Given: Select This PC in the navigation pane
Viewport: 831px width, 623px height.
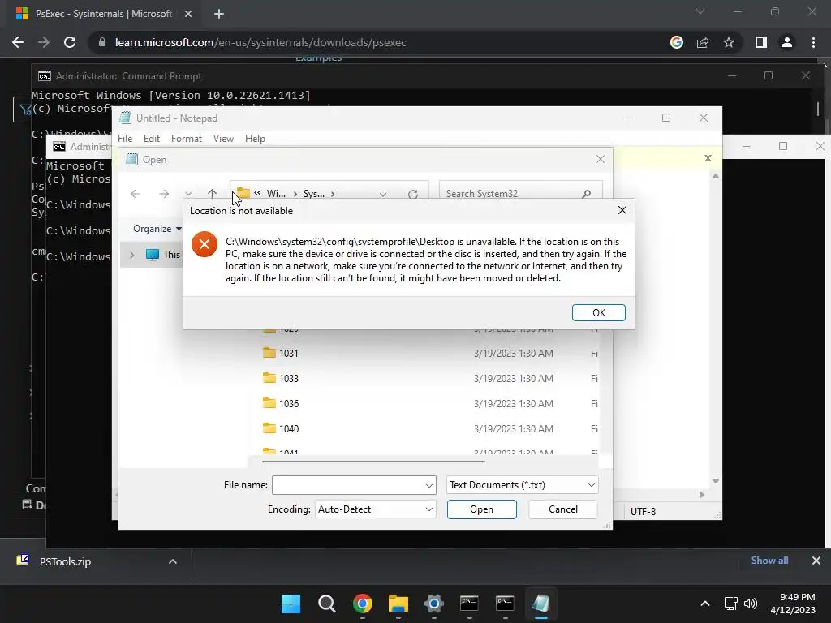Looking at the screenshot, I should click(162, 254).
